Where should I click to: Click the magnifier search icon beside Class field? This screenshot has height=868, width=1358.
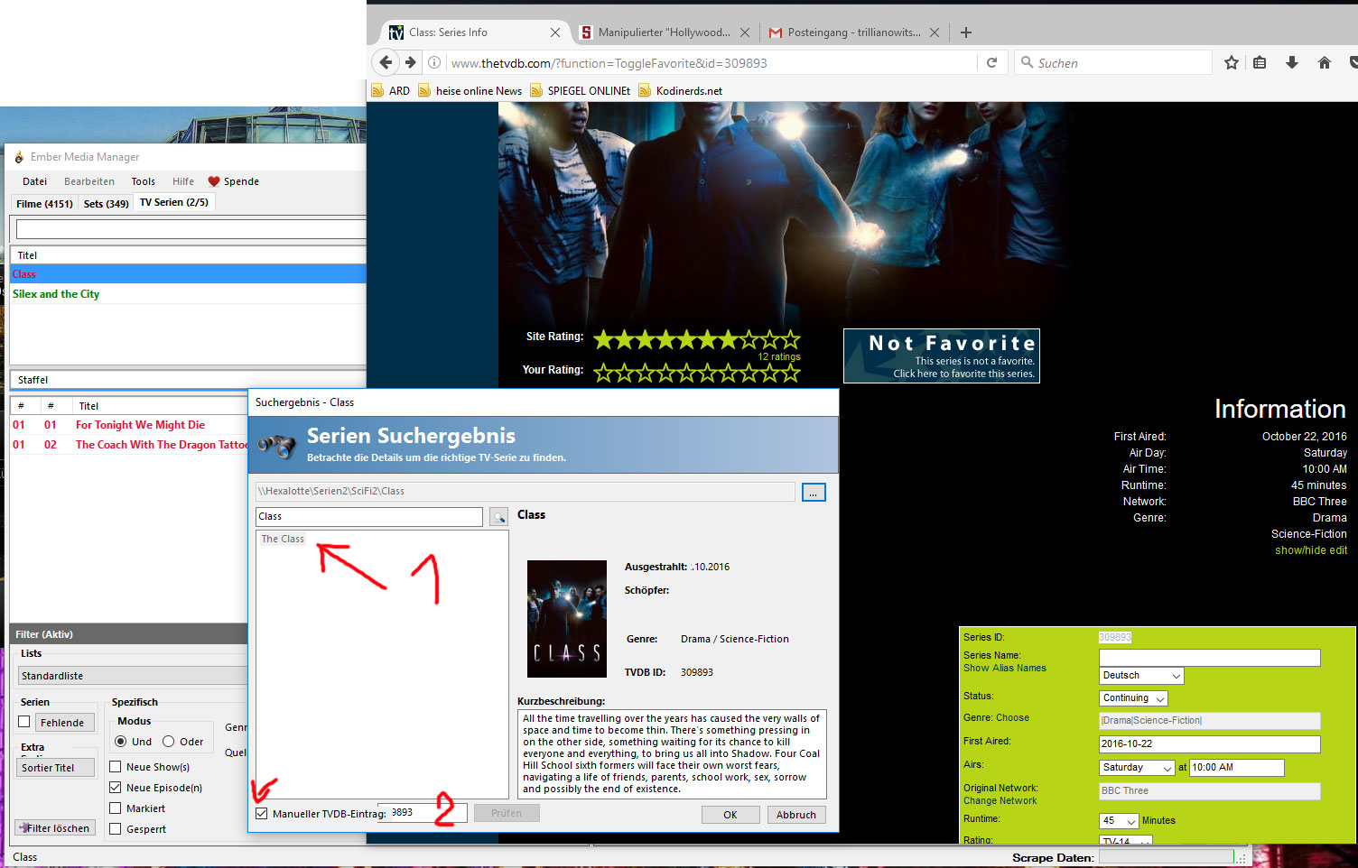click(x=498, y=517)
